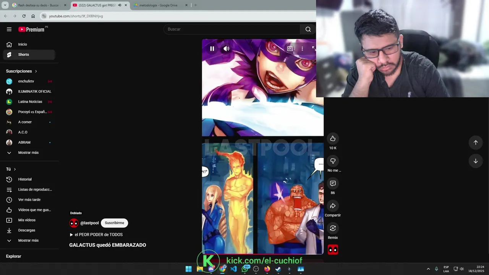
Task: Go to YouTube Premium home logo
Action: click(x=31, y=29)
